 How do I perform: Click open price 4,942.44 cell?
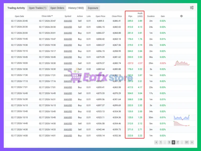point(100,130)
